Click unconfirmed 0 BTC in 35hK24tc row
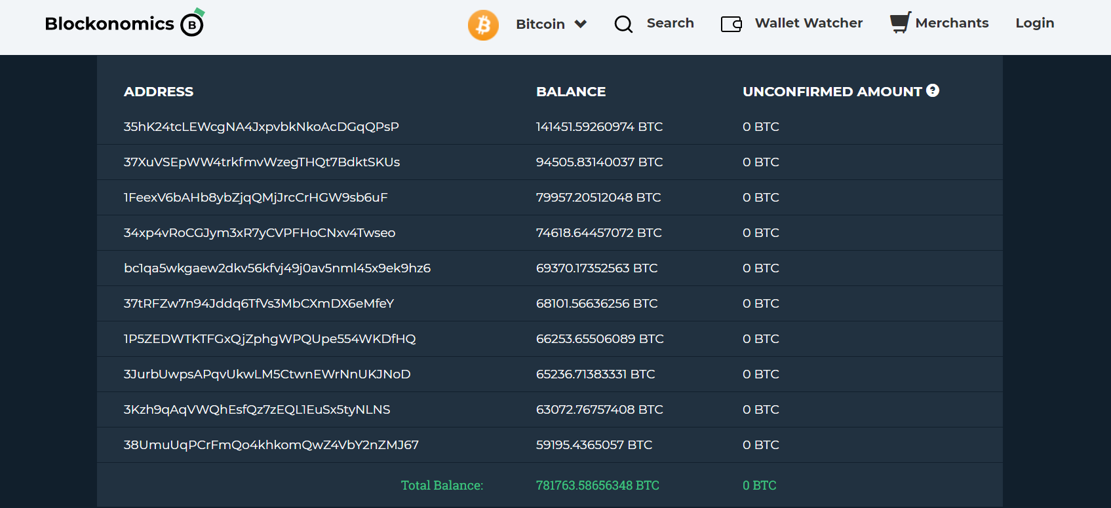 coord(760,126)
